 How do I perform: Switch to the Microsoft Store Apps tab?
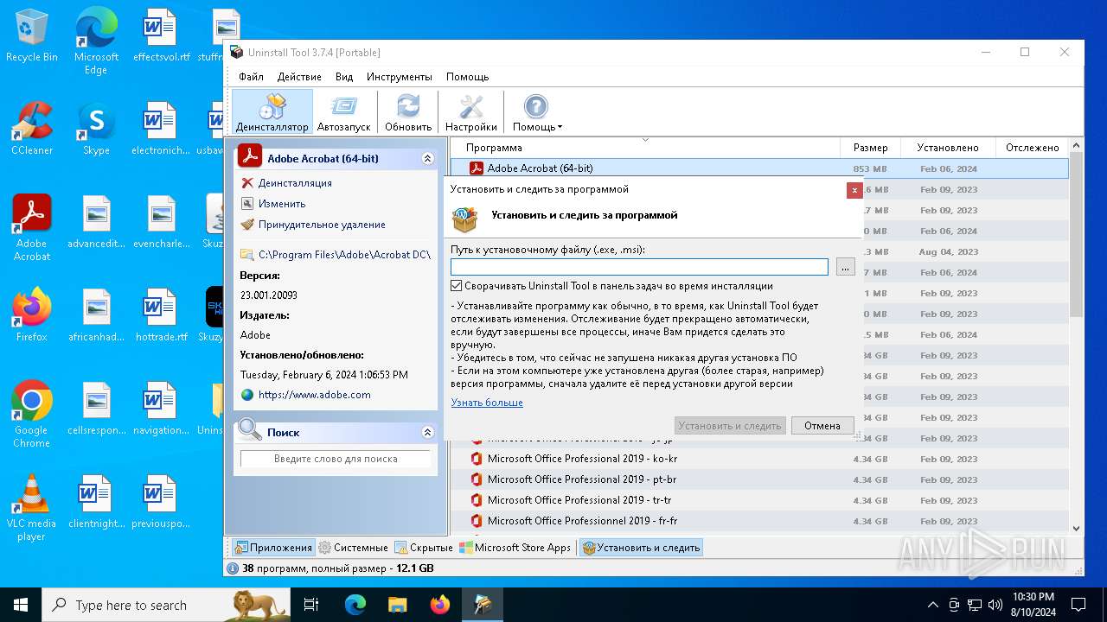(x=515, y=548)
